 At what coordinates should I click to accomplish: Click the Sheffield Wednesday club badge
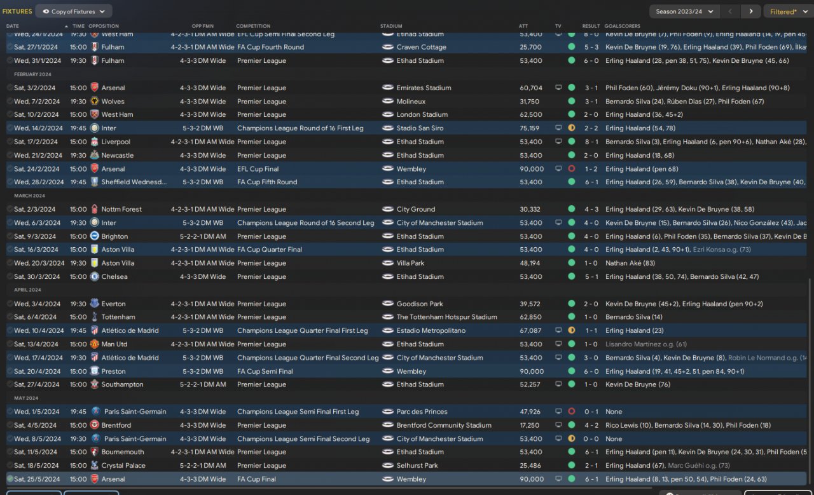pyautogui.click(x=94, y=182)
